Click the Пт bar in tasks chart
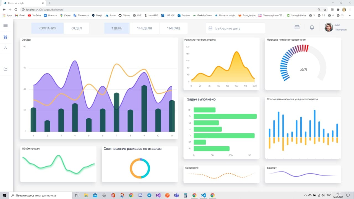Image resolution: width=354 pixels, height=199 pixels. 224,136
